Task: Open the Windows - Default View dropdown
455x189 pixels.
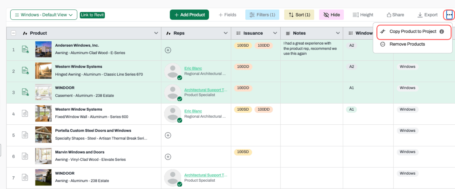Action: (44, 15)
